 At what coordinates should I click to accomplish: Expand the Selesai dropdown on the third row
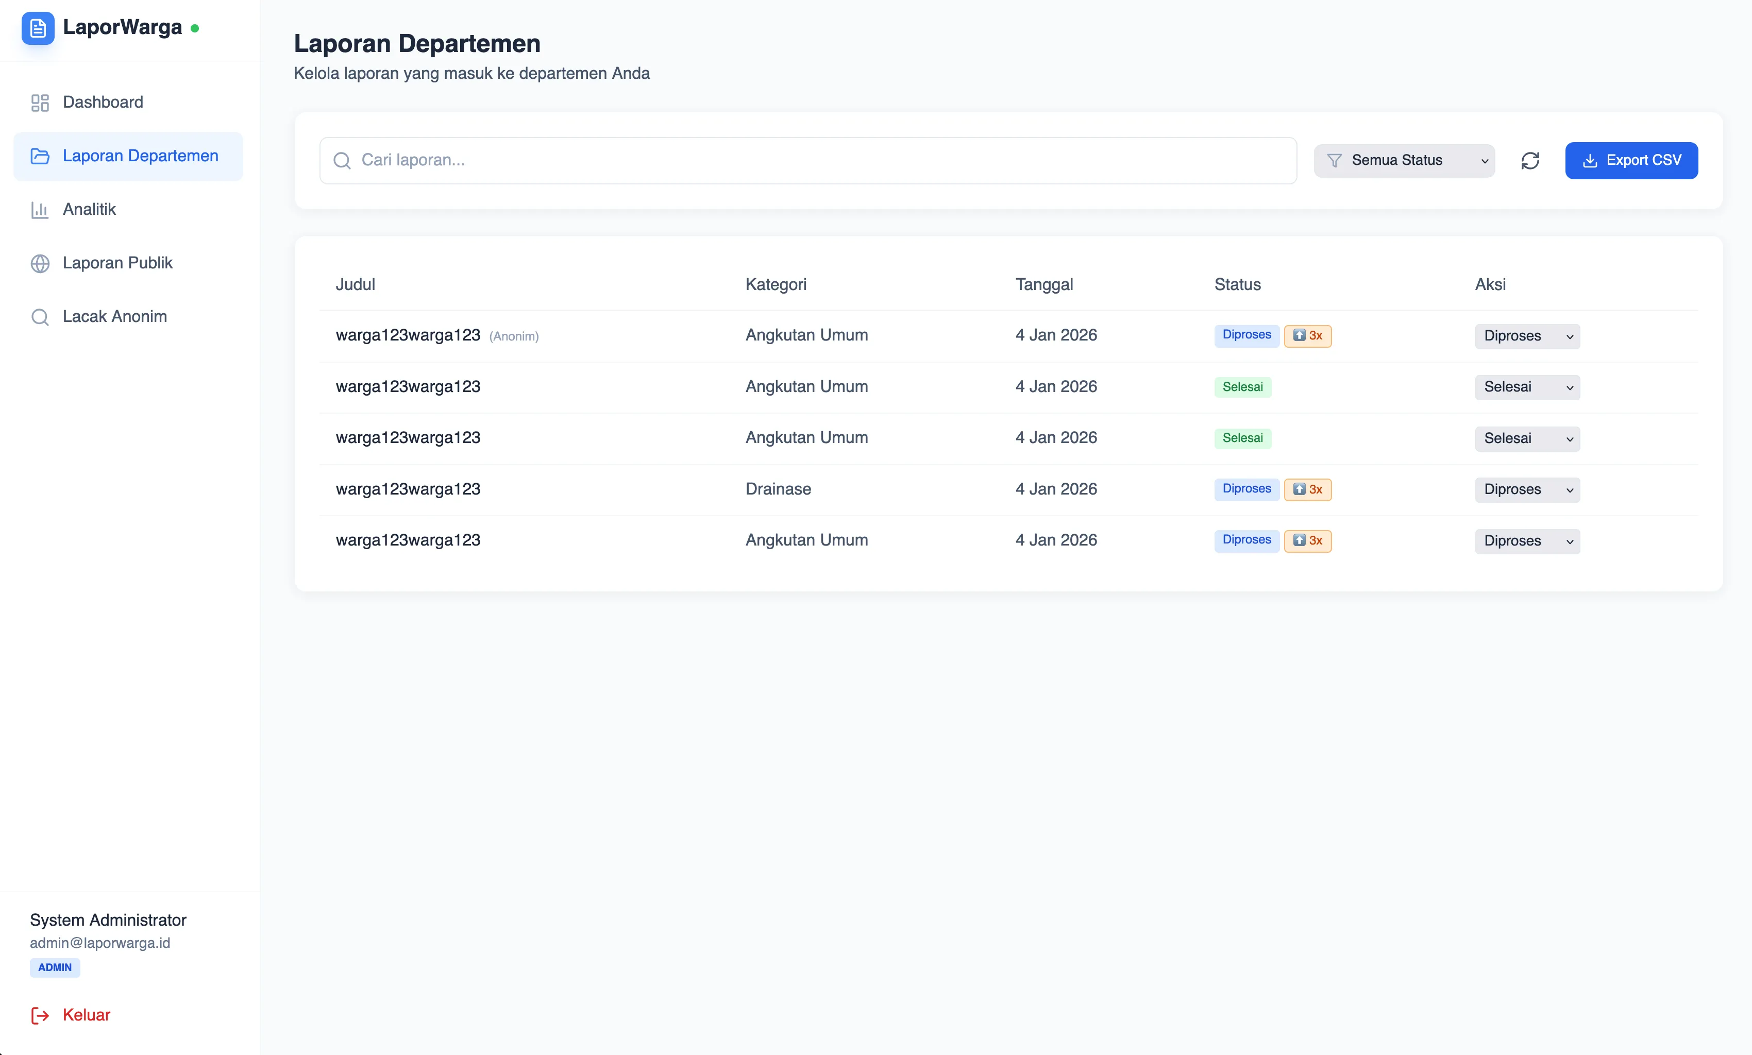[1527, 438]
